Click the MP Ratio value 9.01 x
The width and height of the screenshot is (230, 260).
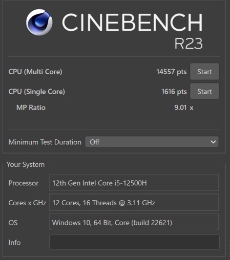[x=184, y=107]
